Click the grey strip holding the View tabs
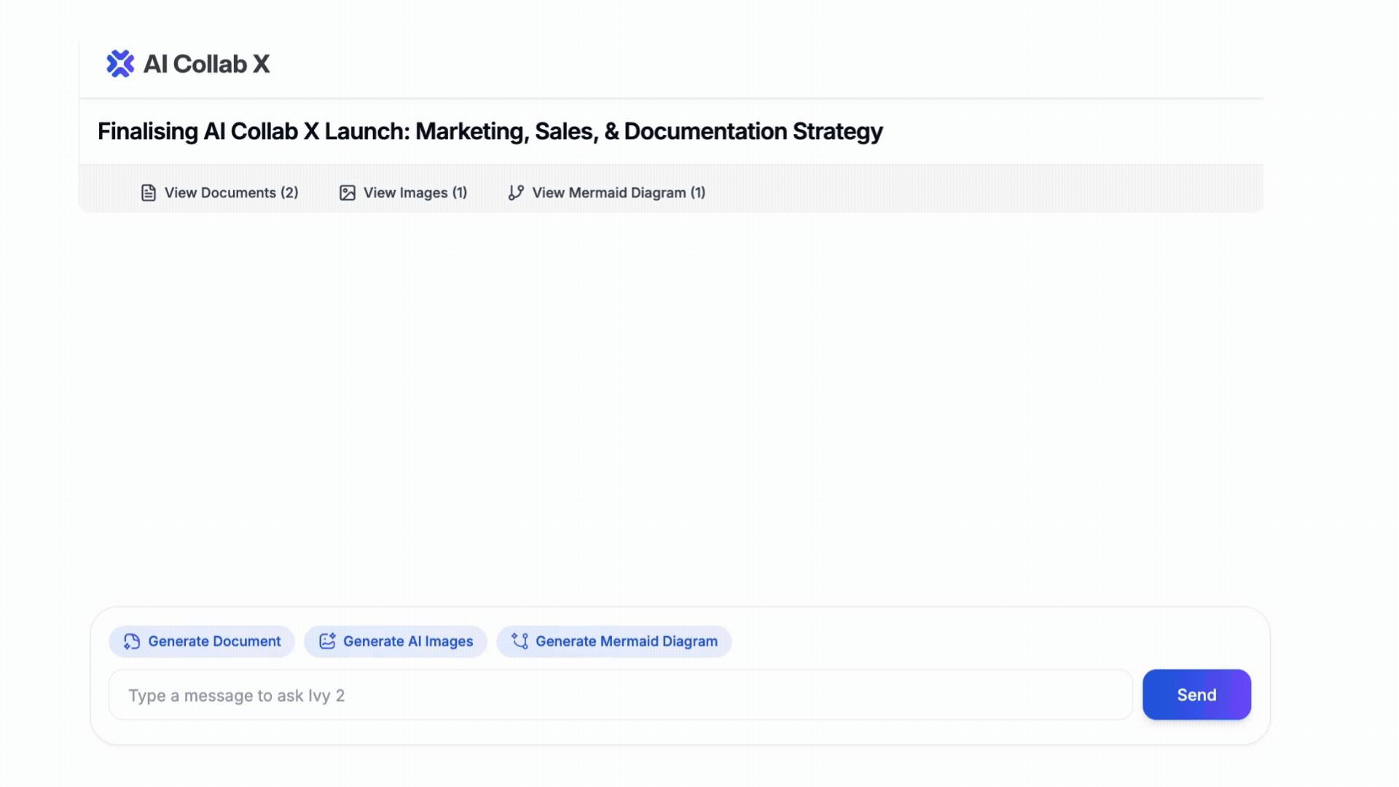The width and height of the screenshot is (1399, 787). (x=984, y=189)
